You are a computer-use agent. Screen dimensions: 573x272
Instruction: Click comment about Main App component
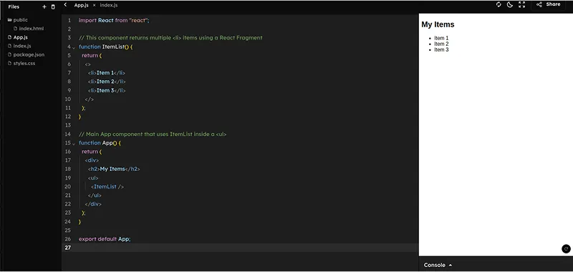click(153, 134)
